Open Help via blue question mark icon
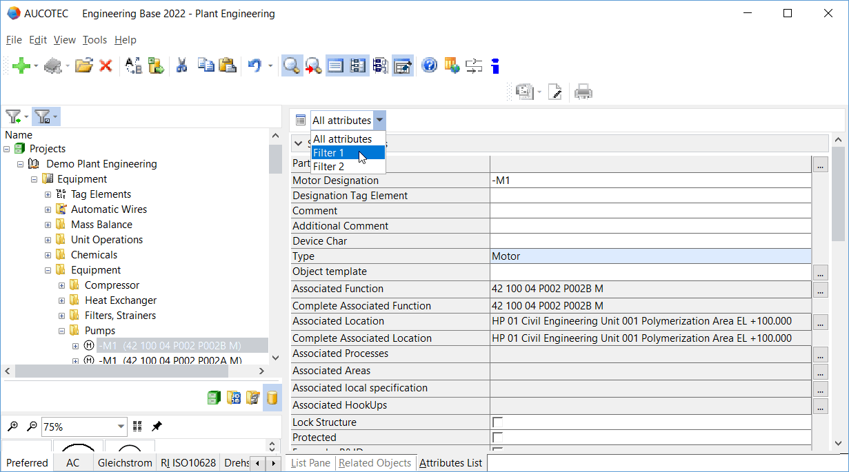 (x=430, y=66)
